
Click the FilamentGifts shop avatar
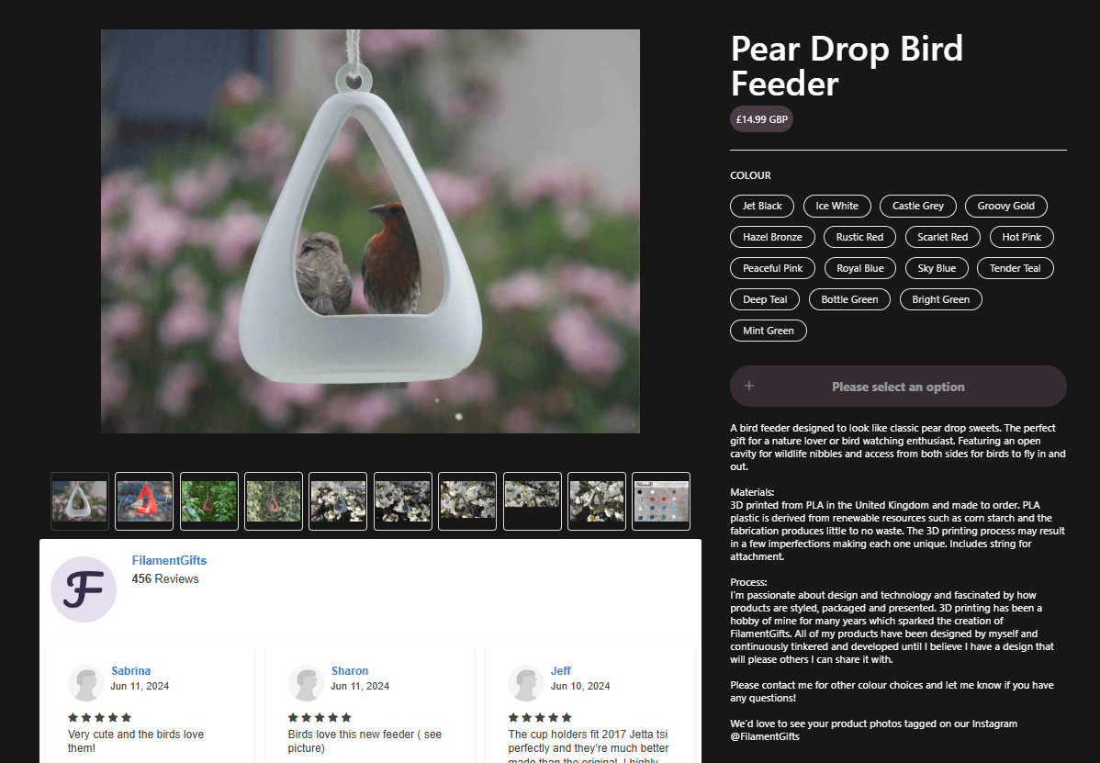pos(83,589)
